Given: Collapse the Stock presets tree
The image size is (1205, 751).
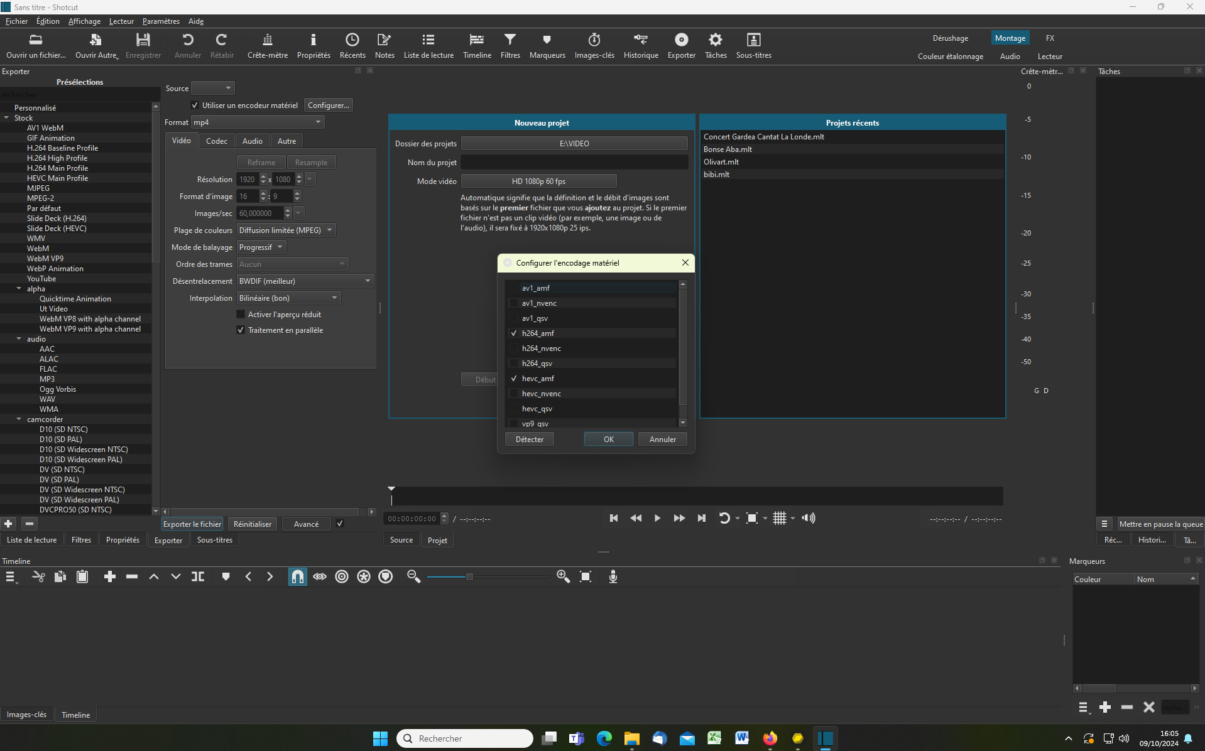Looking at the screenshot, I should tap(6, 118).
